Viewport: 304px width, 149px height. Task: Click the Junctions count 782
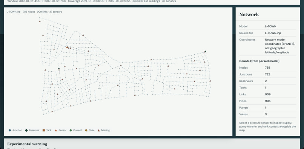(x=267, y=74)
